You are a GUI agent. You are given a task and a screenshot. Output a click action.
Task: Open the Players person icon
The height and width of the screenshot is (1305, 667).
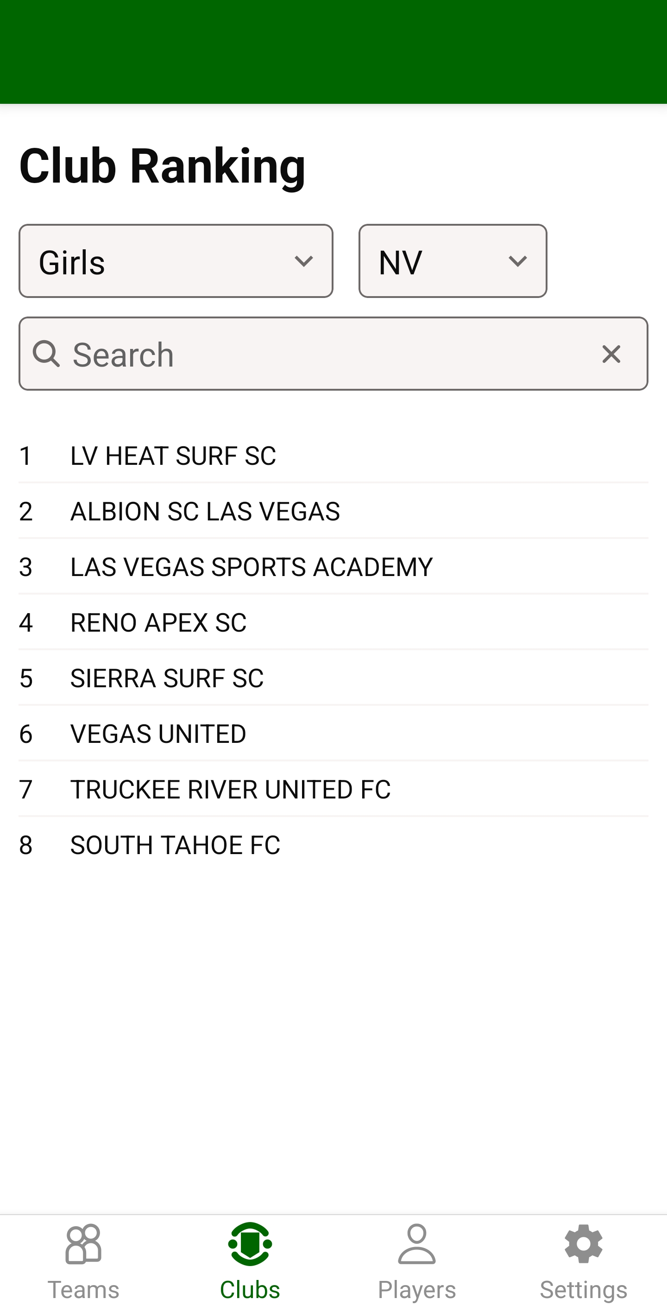[417, 1244]
